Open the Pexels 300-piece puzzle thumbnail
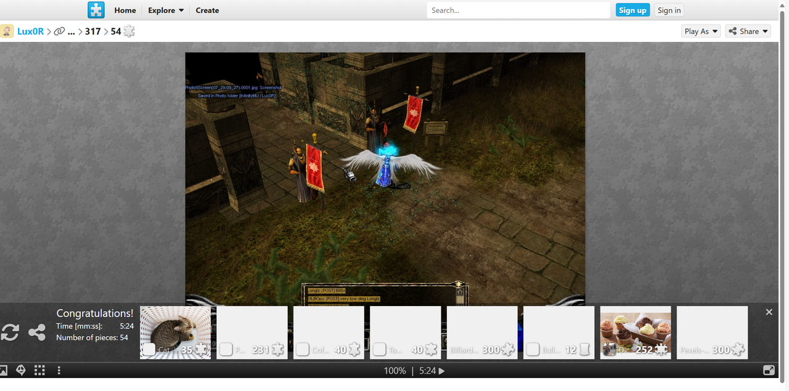Viewport: 789px width, 391px height. point(713,333)
